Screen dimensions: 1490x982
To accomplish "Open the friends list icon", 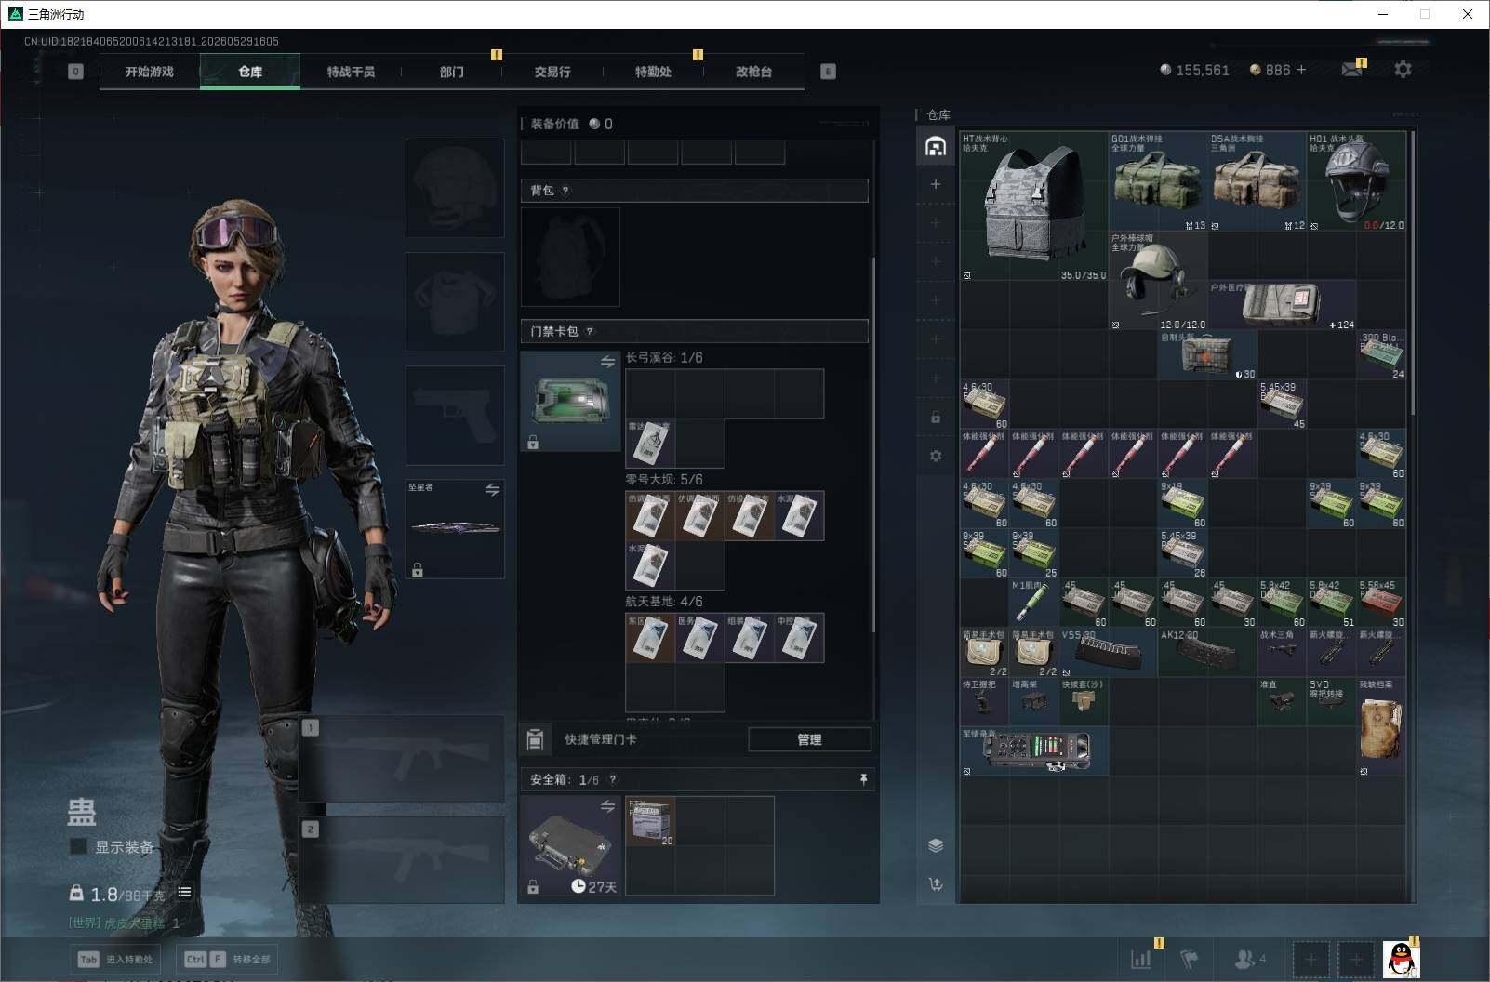I will point(1248,959).
